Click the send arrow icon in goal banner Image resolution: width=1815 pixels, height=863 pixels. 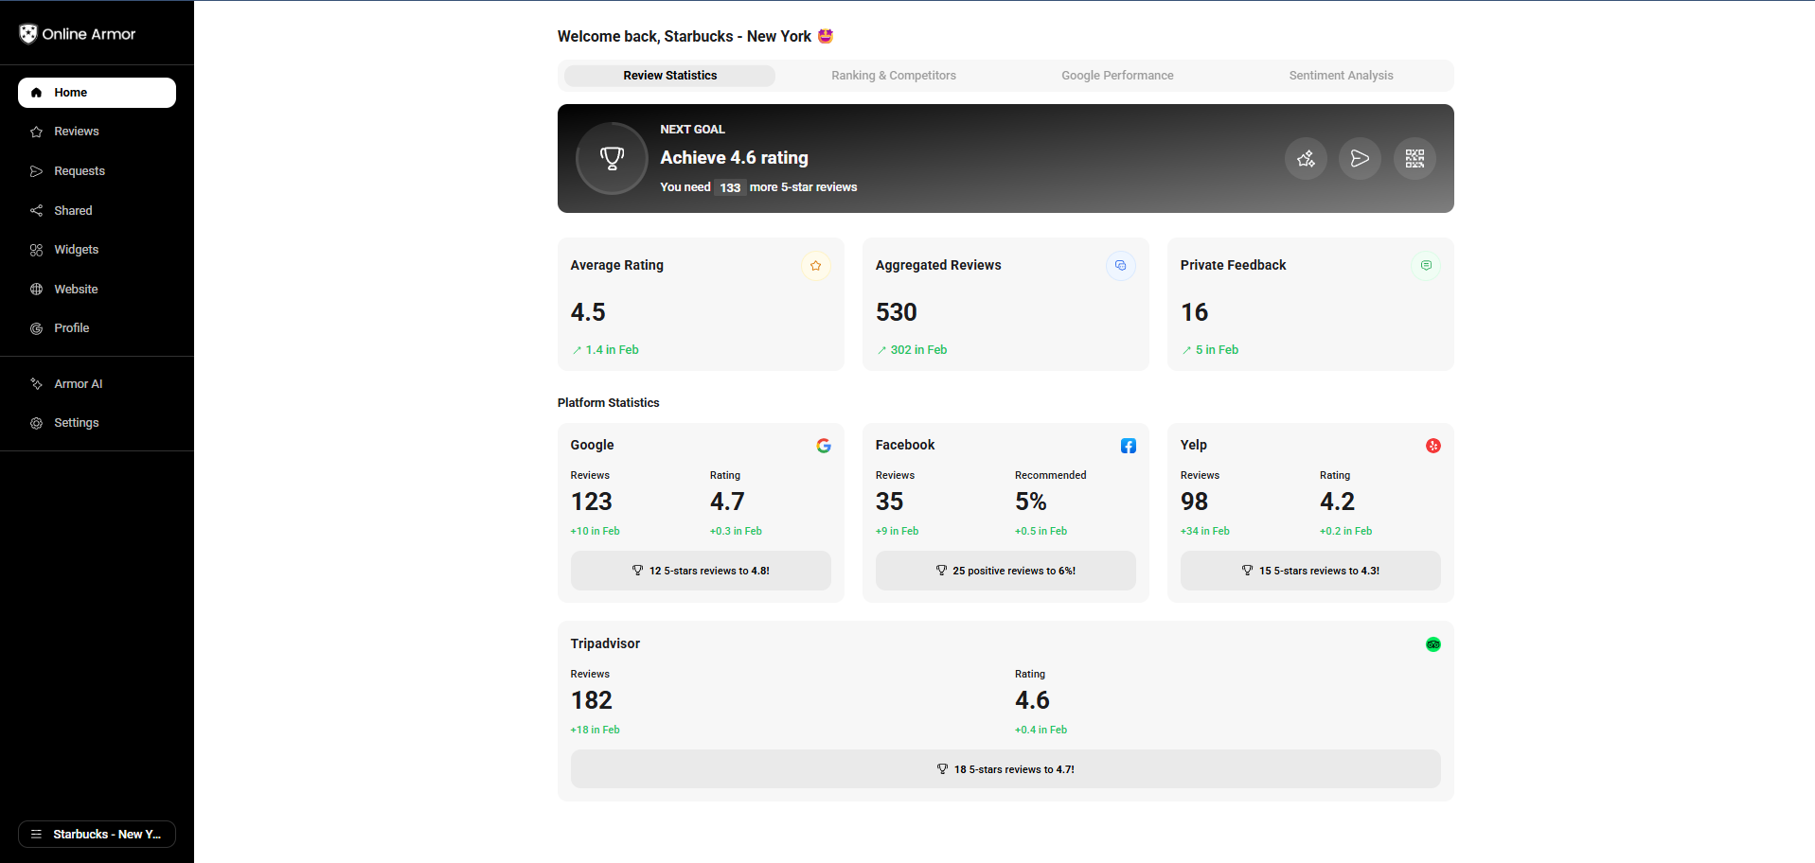click(1360, 159)
